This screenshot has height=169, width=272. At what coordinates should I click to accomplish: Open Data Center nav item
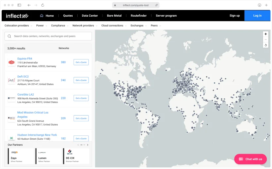[x=90, y=16]
